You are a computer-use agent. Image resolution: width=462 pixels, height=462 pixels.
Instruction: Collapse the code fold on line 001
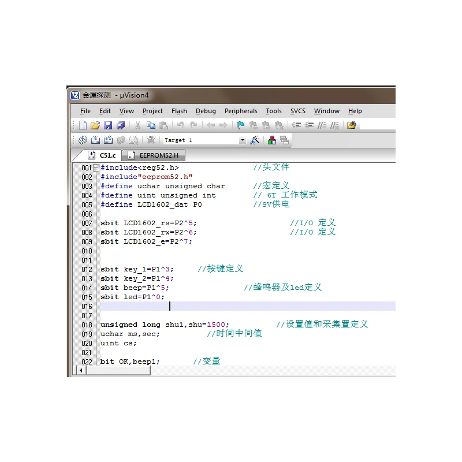pyautogui.click(x=96, y=167)
